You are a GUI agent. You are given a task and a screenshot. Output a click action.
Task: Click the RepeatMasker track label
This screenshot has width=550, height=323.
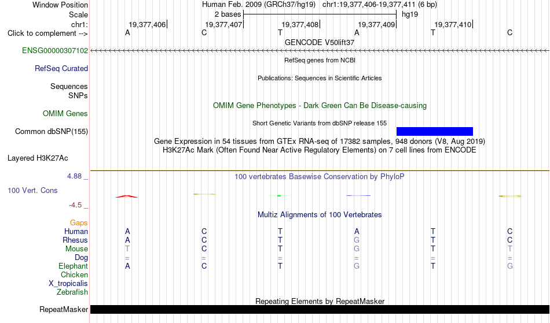tap(64, 309)
